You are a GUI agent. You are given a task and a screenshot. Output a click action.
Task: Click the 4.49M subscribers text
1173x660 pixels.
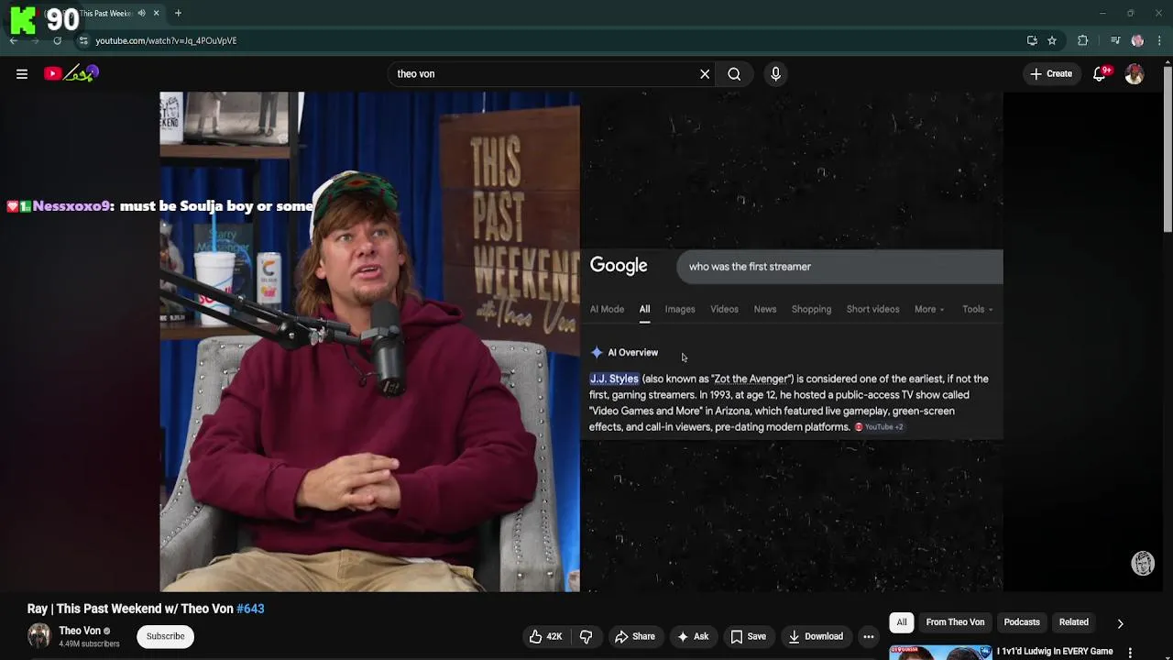(x=89, y=644)
